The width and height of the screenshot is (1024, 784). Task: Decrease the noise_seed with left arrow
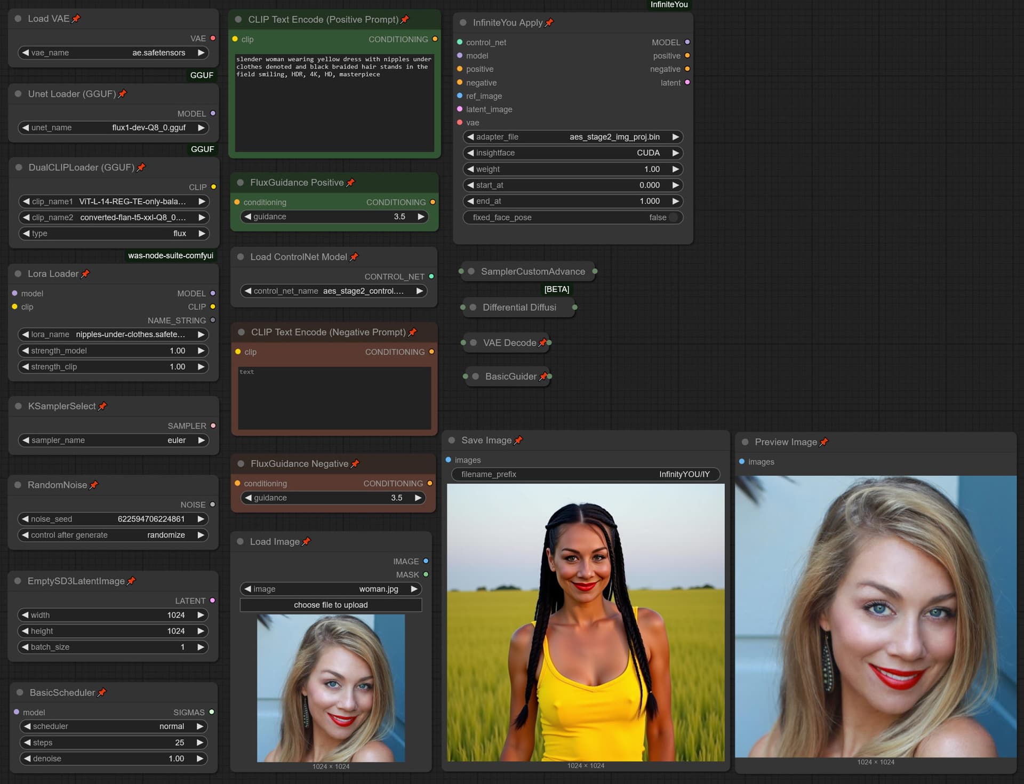click(25, 519)
